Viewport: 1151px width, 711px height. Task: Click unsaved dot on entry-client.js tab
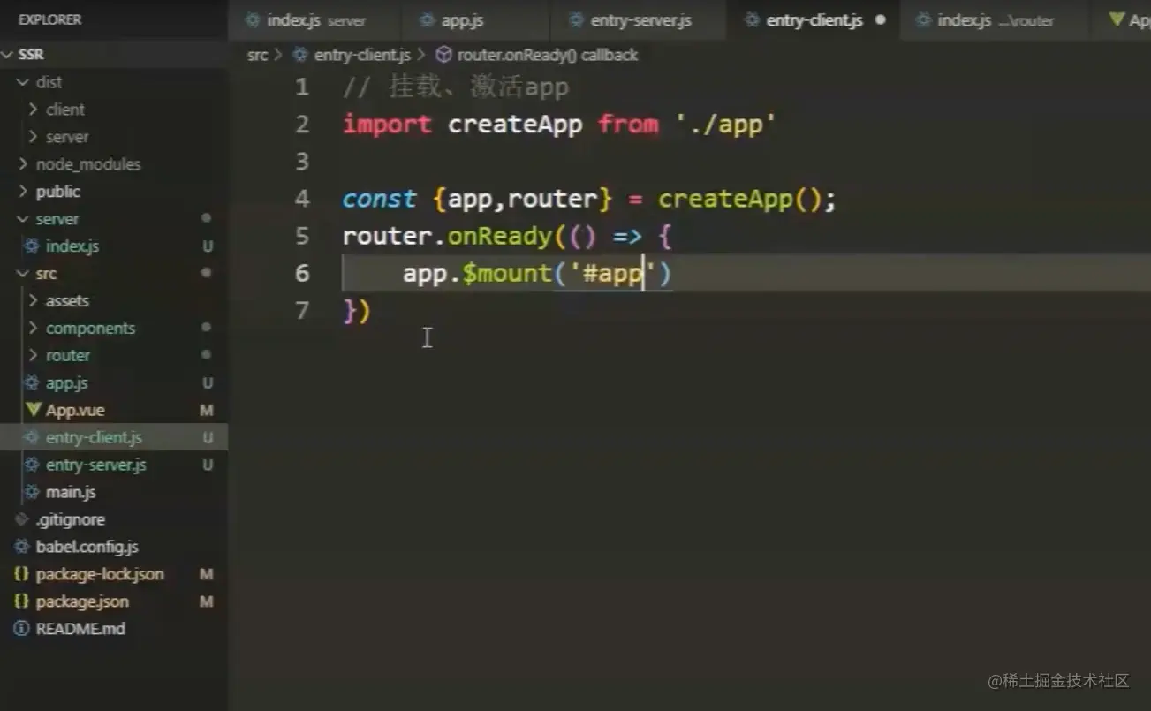point(880,19)
